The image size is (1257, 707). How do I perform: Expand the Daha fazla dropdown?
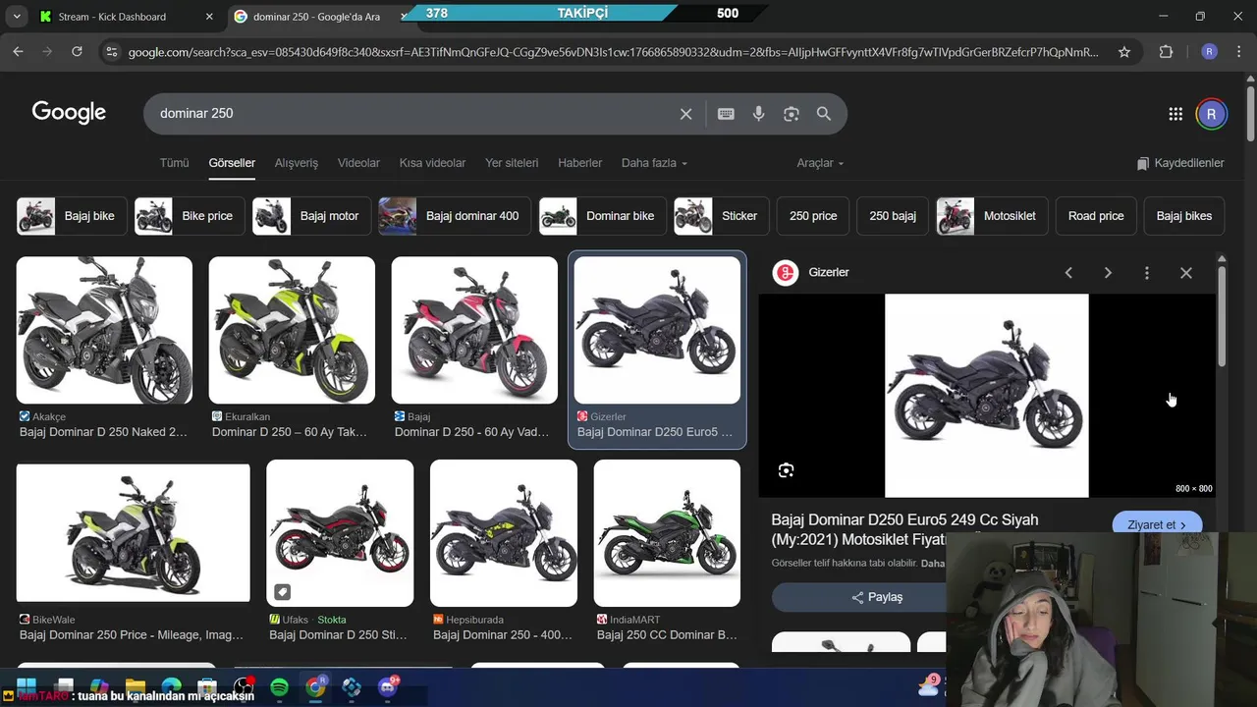[x=654, y=163]
